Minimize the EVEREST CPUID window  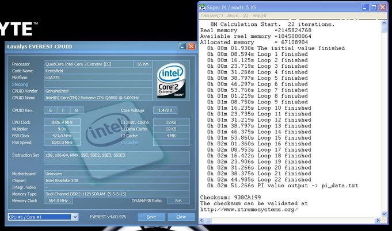pyautogui.click(x=182, y=47)
